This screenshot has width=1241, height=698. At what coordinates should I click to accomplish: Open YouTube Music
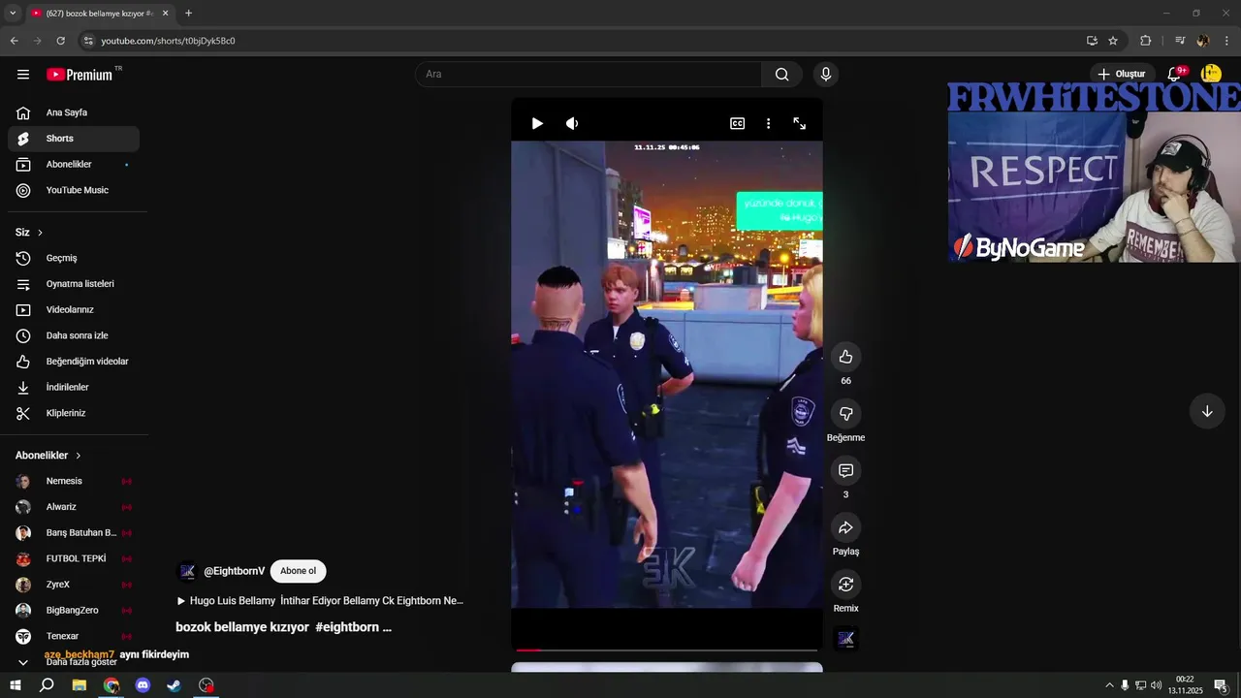click(74, 190)
